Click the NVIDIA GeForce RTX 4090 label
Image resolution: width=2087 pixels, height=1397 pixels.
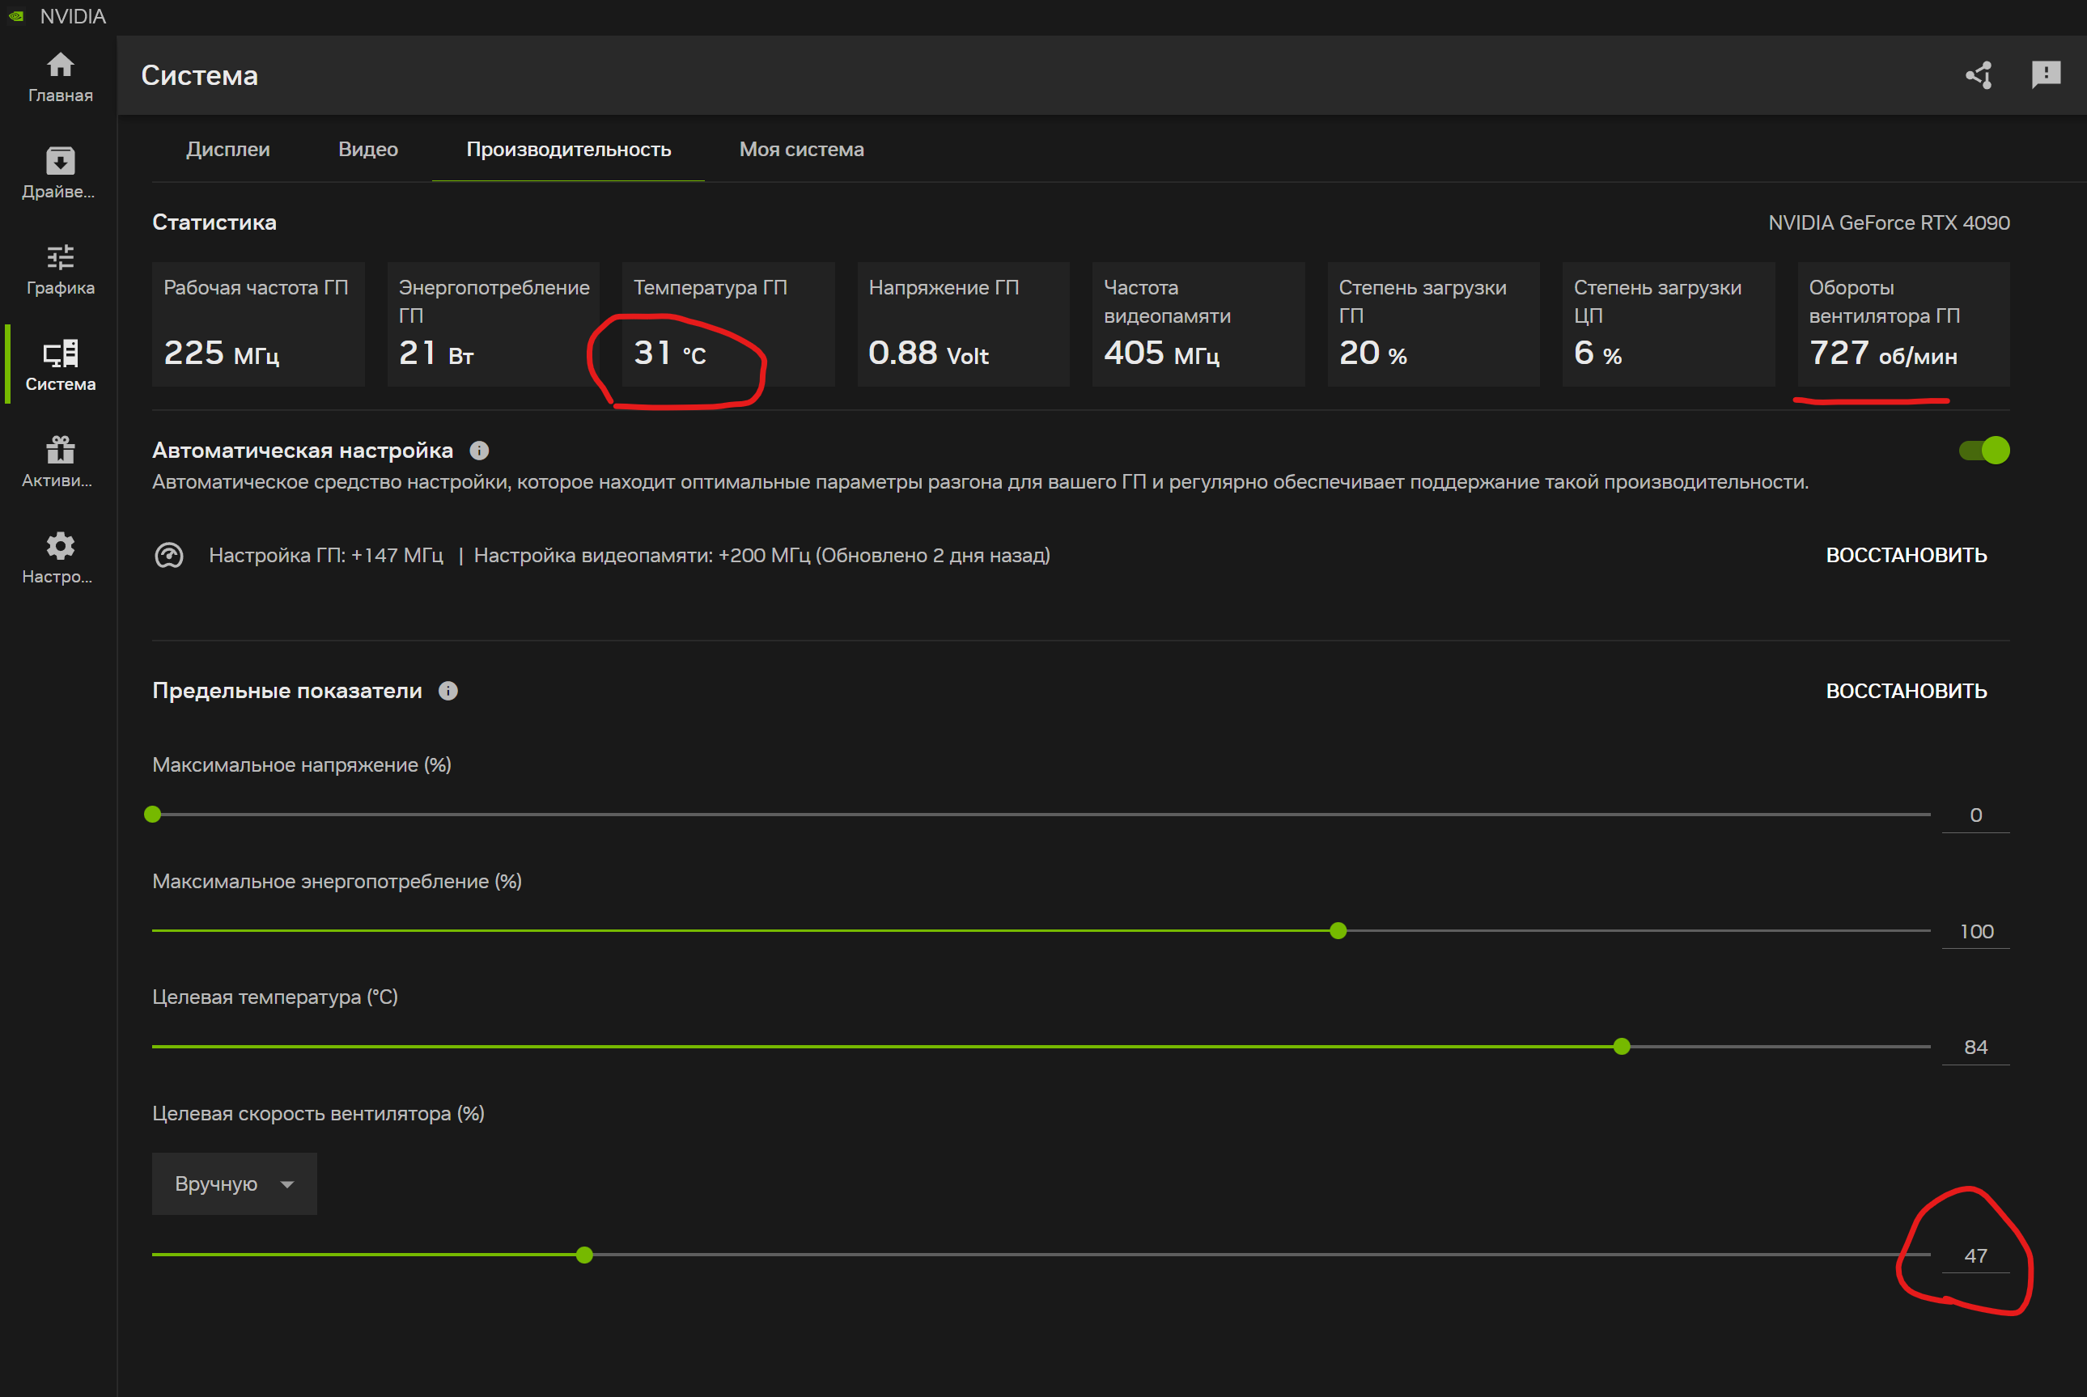1888,222
